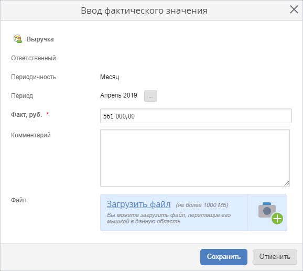Click the dialog title Ввод фактического значения

[144, 10]
